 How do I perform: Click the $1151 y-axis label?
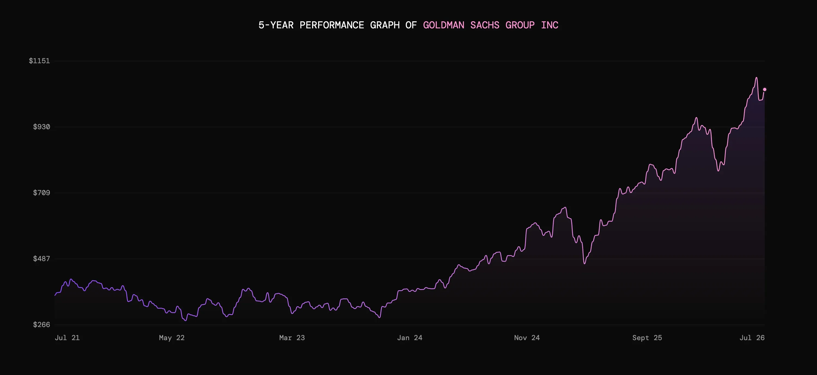[x=39, y=61]
